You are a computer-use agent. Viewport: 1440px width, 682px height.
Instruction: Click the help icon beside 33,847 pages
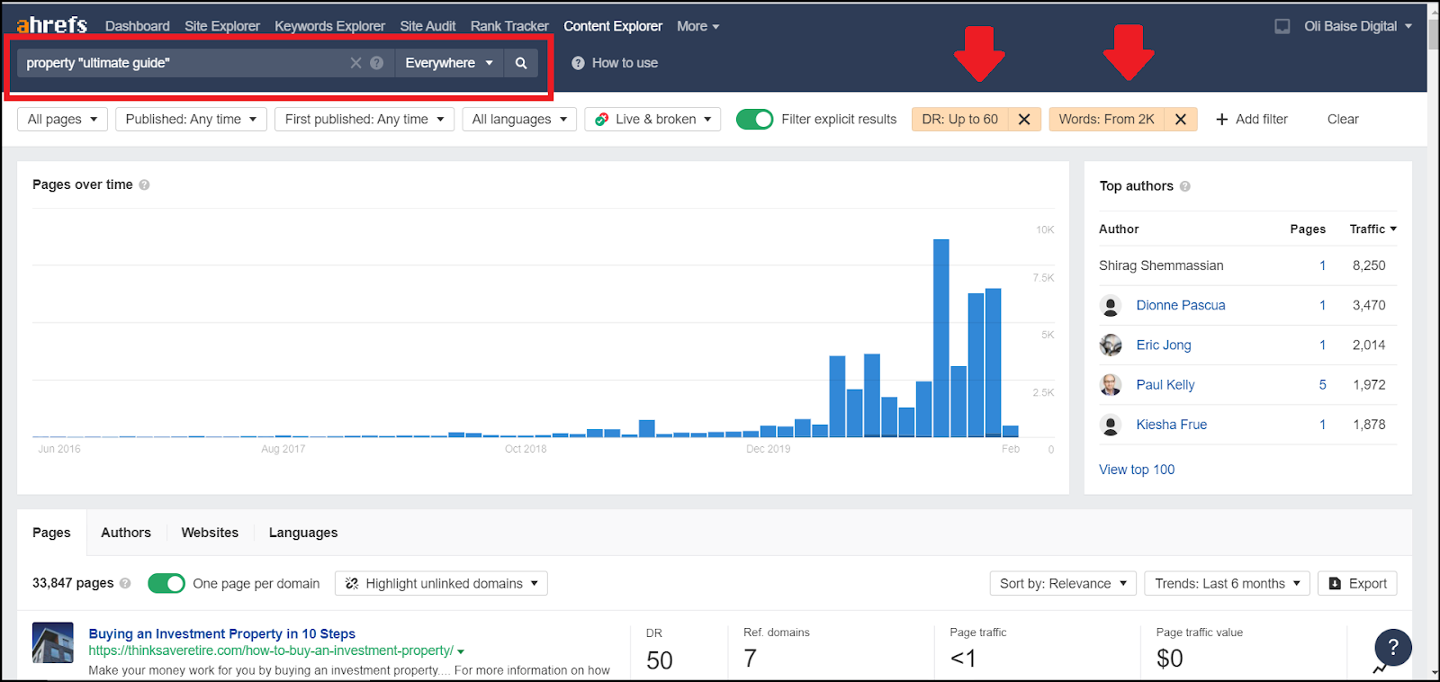125,583
